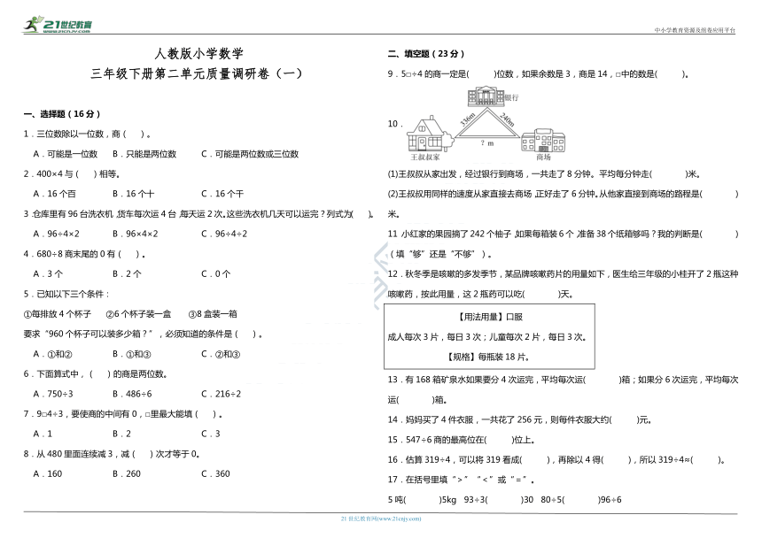Pick answer C 16个千

[222, 194]
